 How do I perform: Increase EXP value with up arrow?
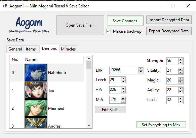point(141,69)
